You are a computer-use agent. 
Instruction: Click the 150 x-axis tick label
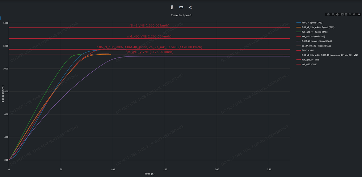pos(165,169)
